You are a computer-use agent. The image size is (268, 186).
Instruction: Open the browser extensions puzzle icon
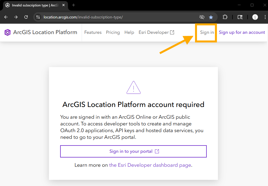225,17
